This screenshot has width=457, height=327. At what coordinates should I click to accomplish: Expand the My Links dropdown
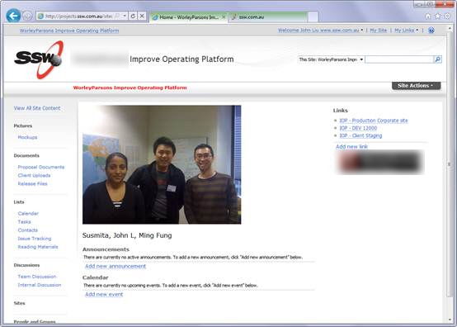click(407, 30)
